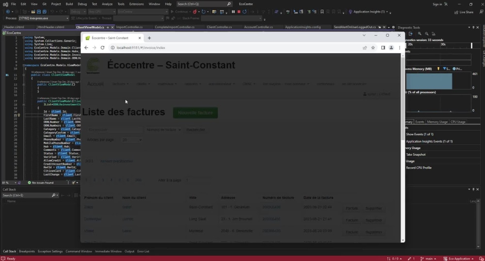Screen dimensions: 485x261
Task: Zoom in on Diagnostic Tools timeline
Action: (x=420, y=33)
